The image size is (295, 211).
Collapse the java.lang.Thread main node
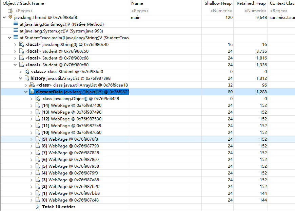tap(4, 18)
